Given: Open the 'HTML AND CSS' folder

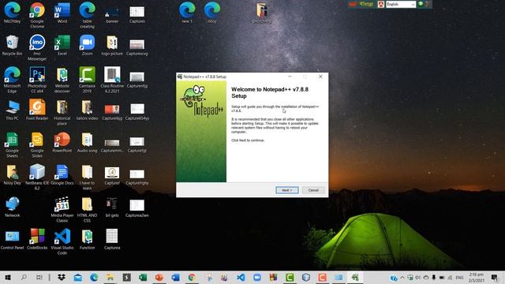Looking at the screenshot, I should coord(87,209).
